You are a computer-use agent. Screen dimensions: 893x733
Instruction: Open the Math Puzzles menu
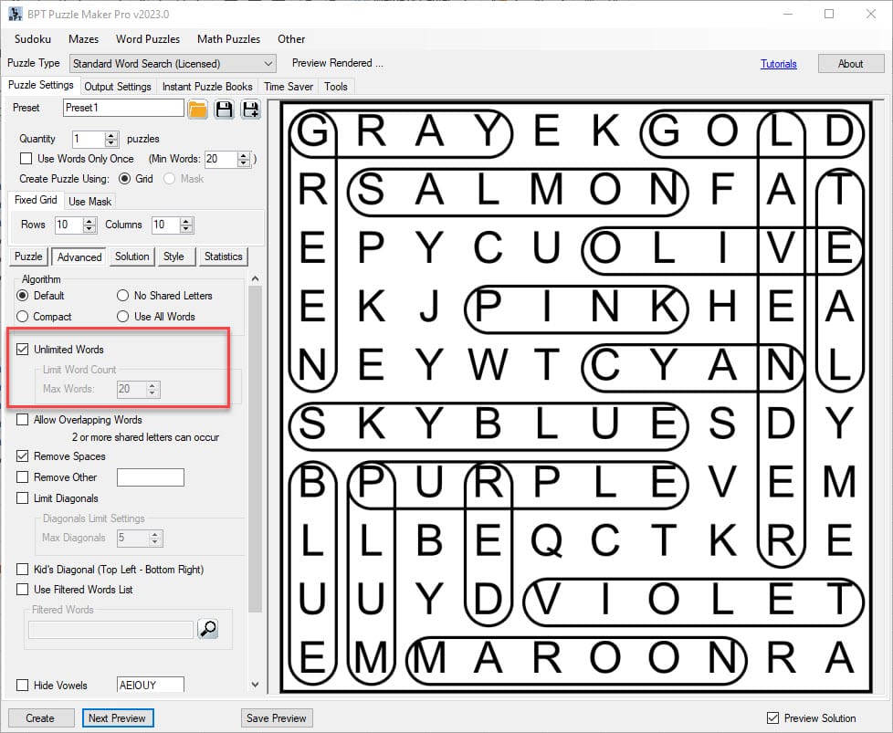(228, 39)
